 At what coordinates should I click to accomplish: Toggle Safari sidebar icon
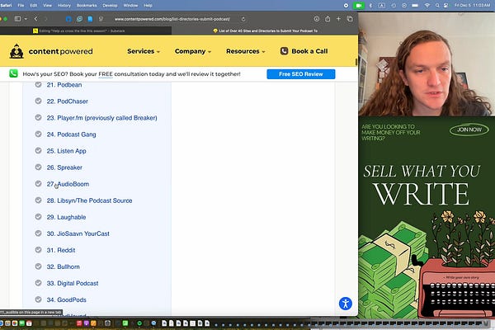coord(17,19)
